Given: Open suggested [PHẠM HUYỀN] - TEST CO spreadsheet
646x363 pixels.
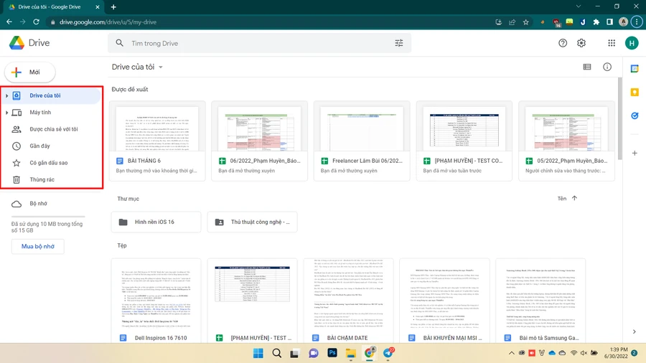Looking at the screenshot, I should tap(464, 141).
